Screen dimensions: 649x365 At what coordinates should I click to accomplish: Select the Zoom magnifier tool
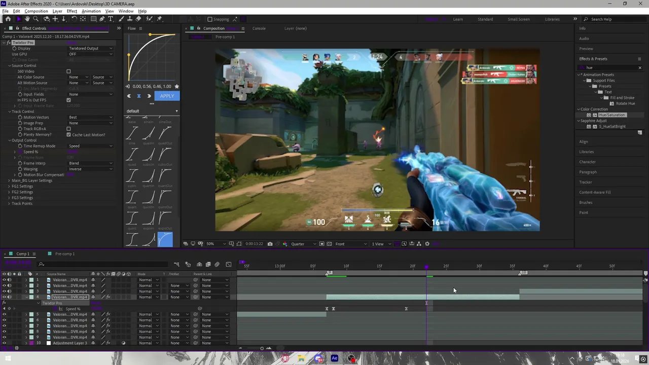click(36, 19)
